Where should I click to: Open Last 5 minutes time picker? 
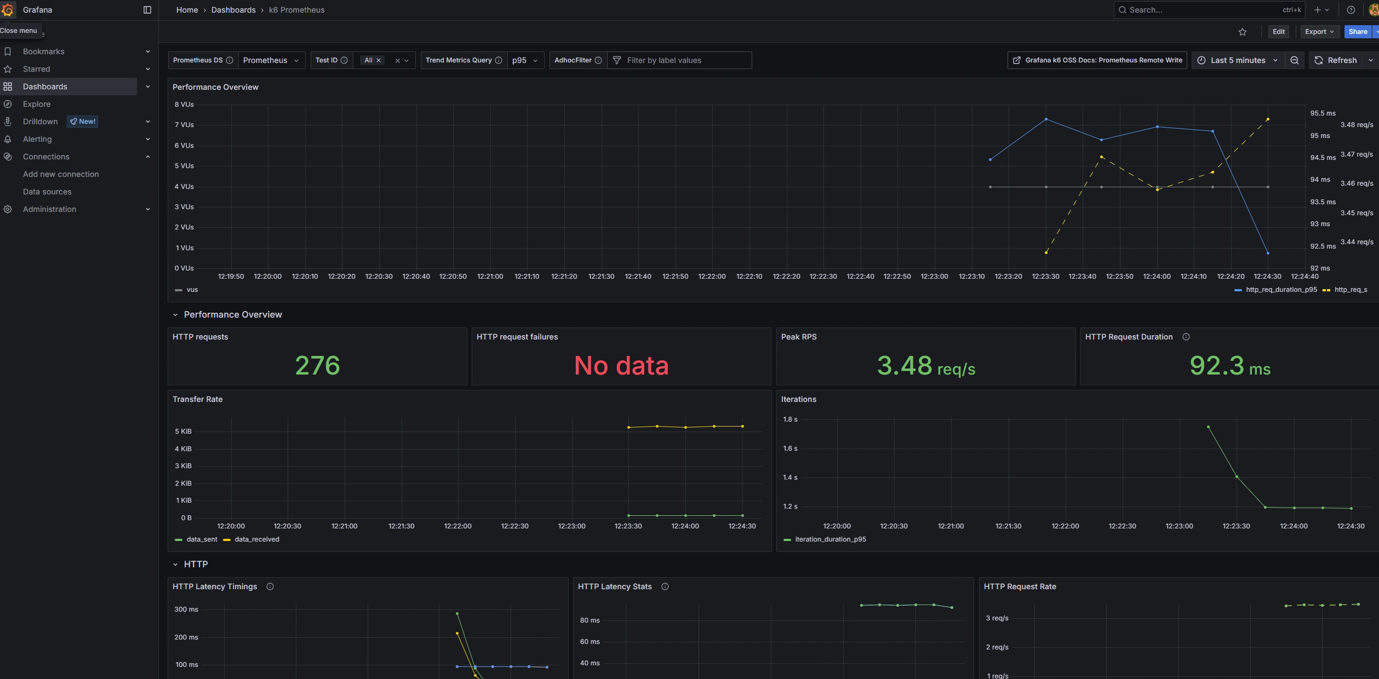click(1238, 60)
